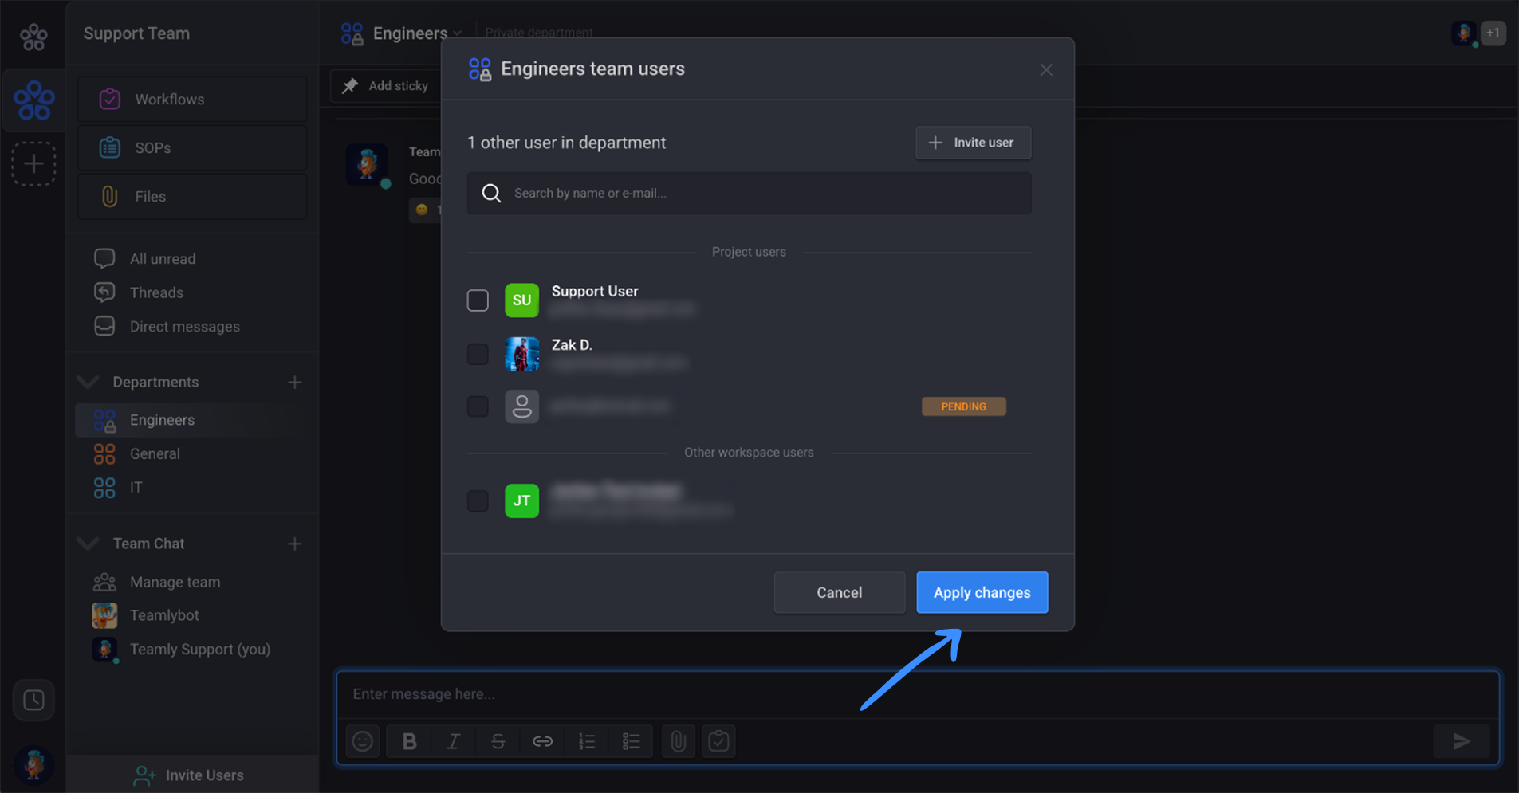Click Cancel in the dialog
The image size is (1519, 793).
click(839, 592)
